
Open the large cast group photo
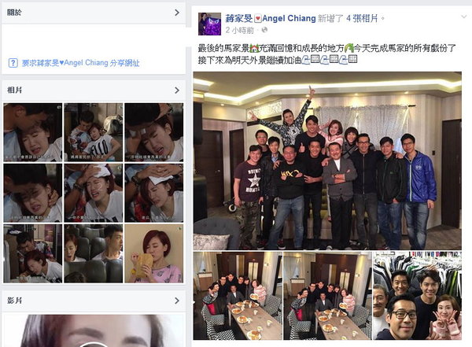pos(327,161)
